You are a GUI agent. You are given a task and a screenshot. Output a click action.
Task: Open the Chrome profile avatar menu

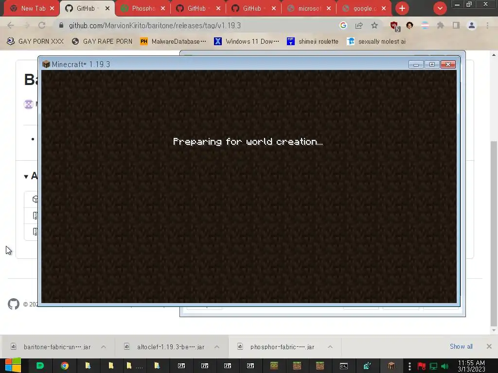[x=472, y=25]
